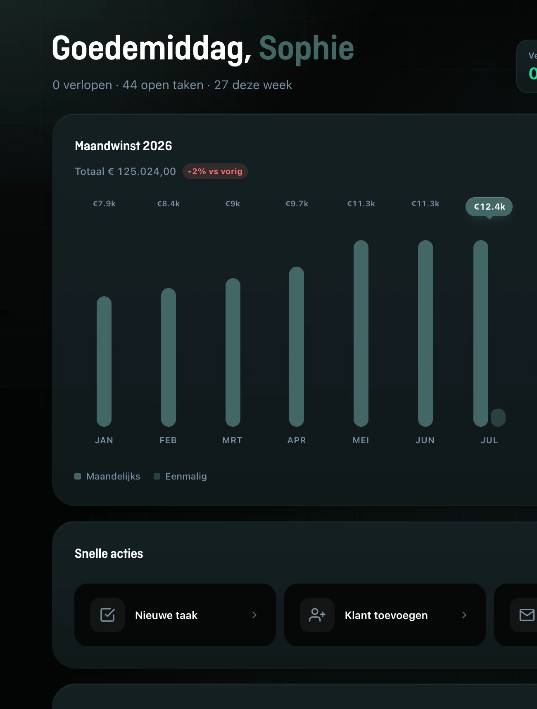Click the Nieuwe taak label
The width and height of the screenshot is (537, 709).
(x=166, y=615)
